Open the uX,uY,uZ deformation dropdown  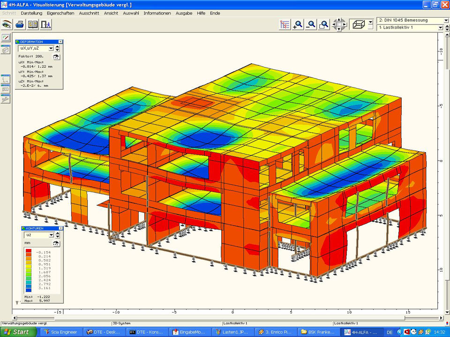[x=51, y=48]
